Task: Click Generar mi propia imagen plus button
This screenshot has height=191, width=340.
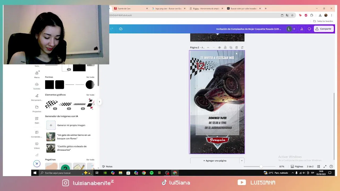Action: point(51,125)
